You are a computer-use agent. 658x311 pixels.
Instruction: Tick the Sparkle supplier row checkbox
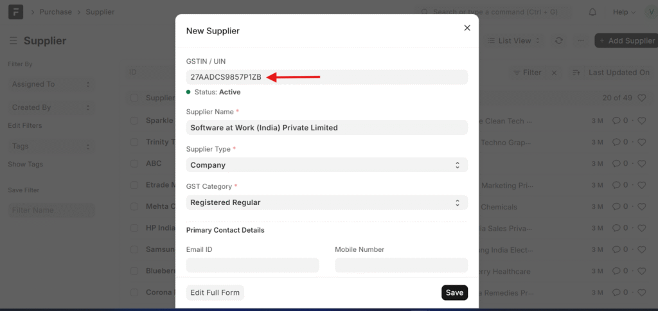[x=134, y=120]
